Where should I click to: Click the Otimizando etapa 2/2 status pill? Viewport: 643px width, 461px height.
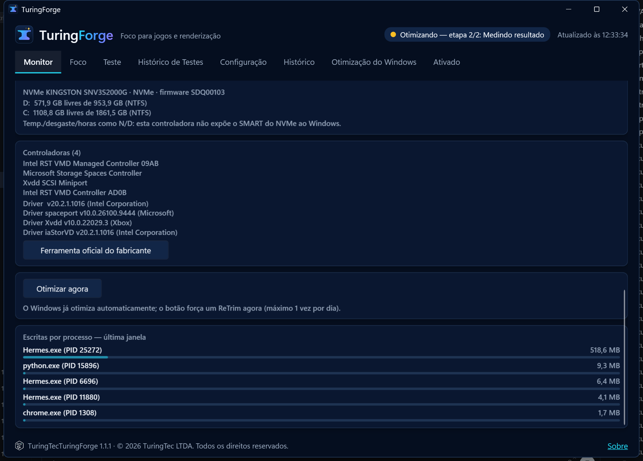pos(467,35)
